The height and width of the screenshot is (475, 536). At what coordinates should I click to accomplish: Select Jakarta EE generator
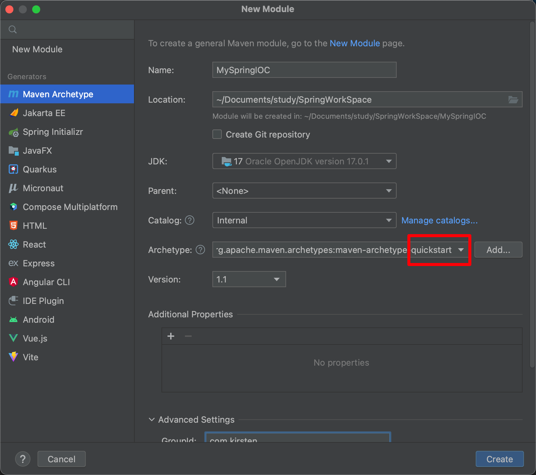(67, 113)
